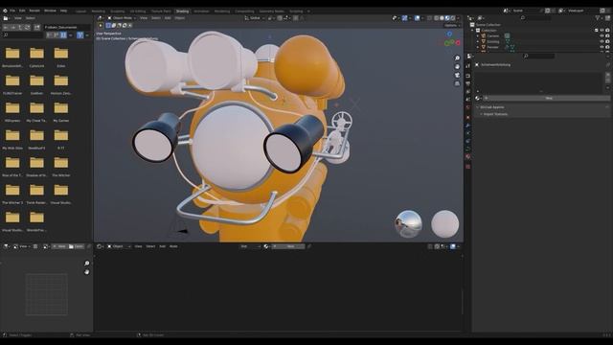Collapse the Collection in outliner
Screen dimensions: 613x345
[x=472, y=30]
